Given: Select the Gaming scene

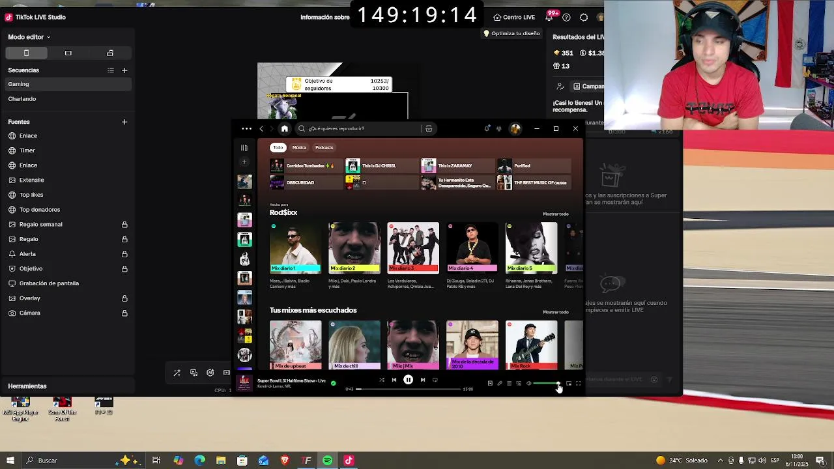Looking at the screenshot, I should click(x=67, y=84).
